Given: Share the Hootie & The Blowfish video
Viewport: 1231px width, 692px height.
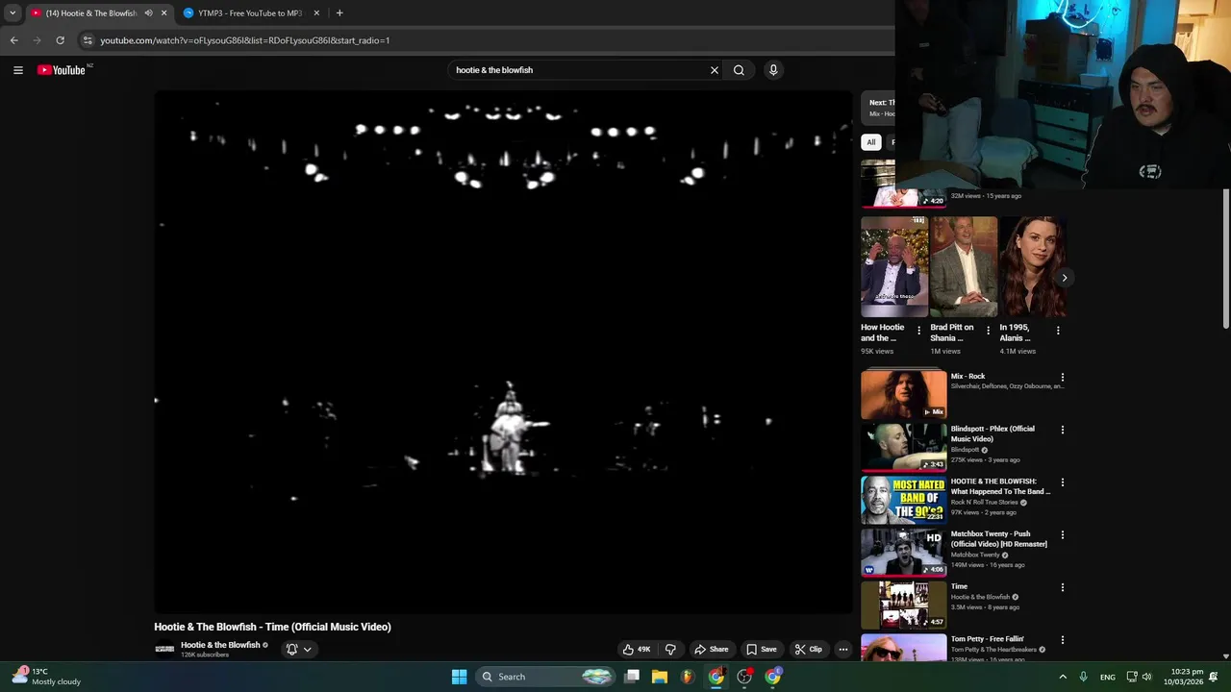Looking at the screenshot, I should (x=712, y=650).
